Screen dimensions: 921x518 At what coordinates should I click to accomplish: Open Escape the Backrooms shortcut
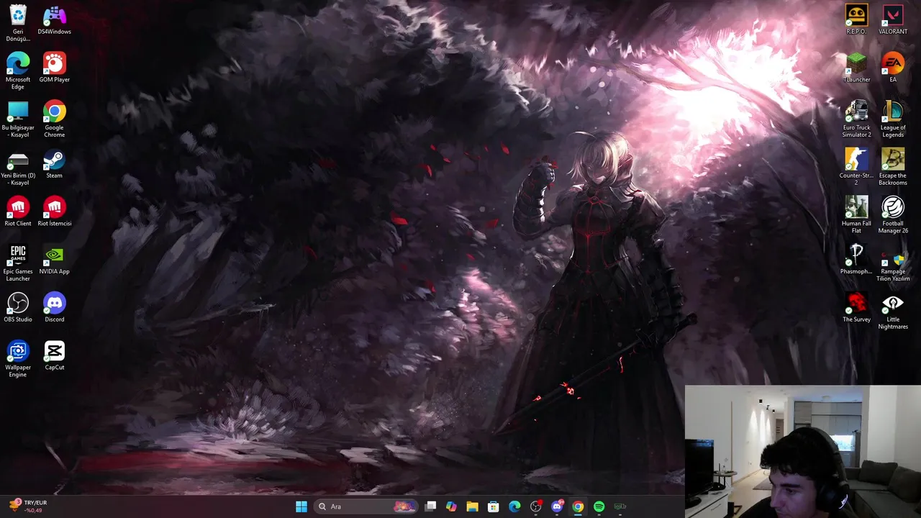(893, 167)
